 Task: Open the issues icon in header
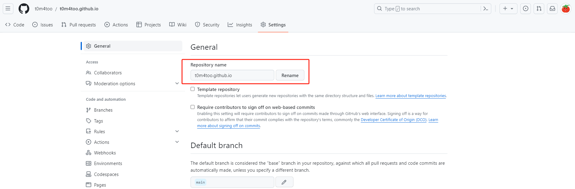pos(525,9)
